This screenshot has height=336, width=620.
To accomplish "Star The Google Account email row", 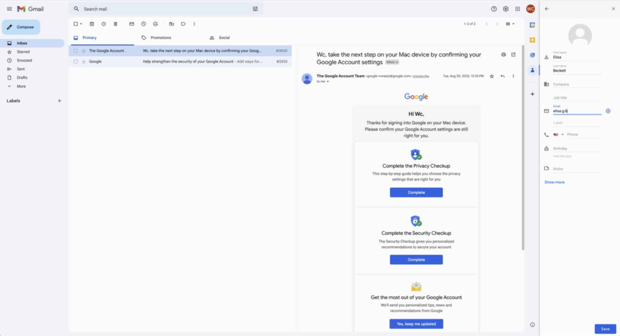I will pyautogui.click(x=84, y=51).
